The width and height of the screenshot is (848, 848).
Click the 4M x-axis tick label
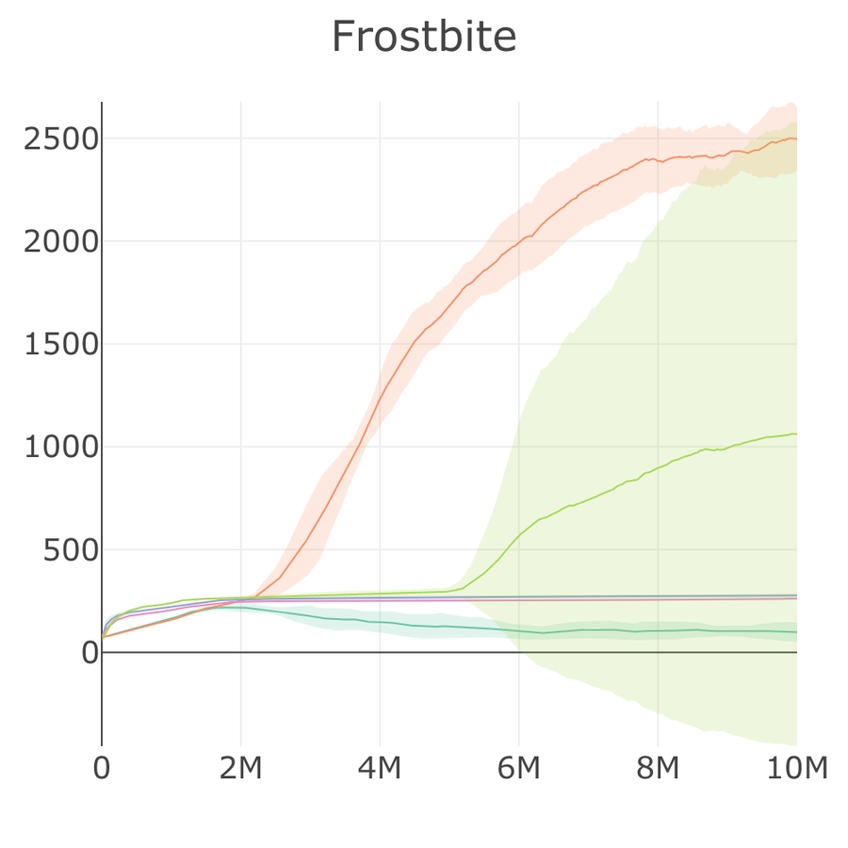click(x=380, y=768)
